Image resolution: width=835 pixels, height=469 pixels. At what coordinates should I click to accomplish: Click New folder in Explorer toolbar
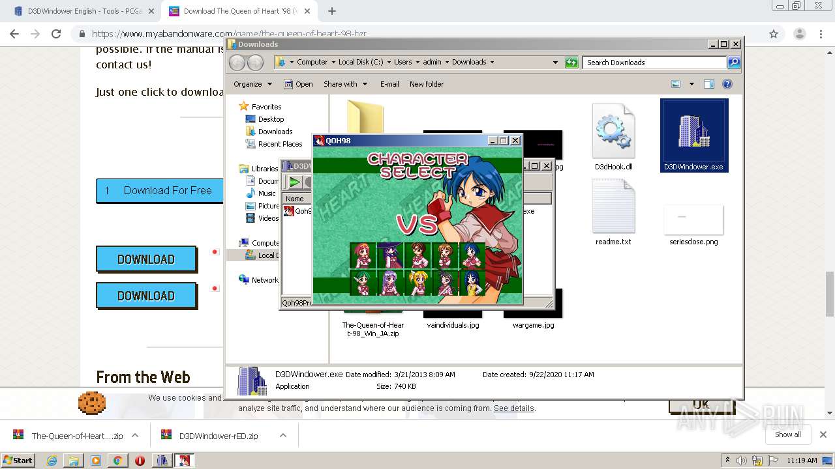click(427, 84)
